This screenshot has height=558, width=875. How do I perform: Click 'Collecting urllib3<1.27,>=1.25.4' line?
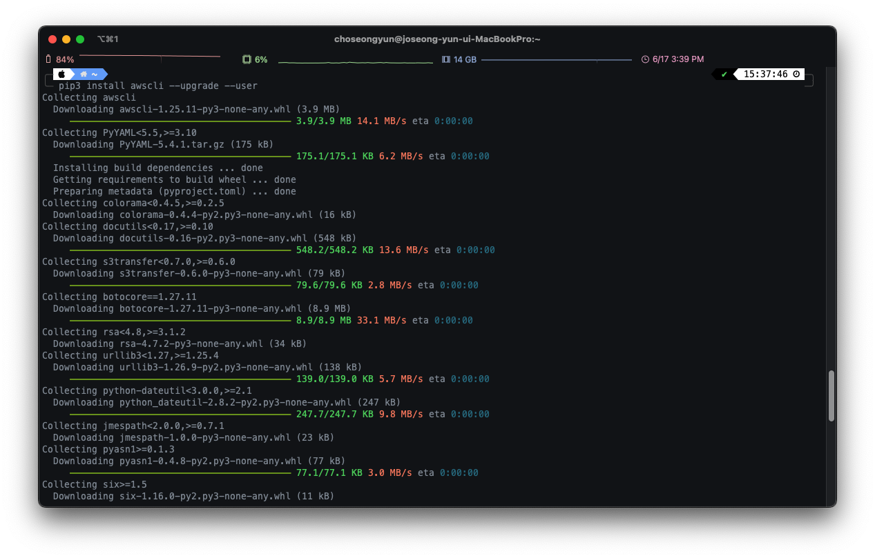(x=131, y=355)
